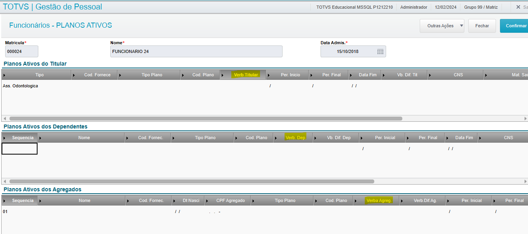Click the Nome input field

click(196, 51)
